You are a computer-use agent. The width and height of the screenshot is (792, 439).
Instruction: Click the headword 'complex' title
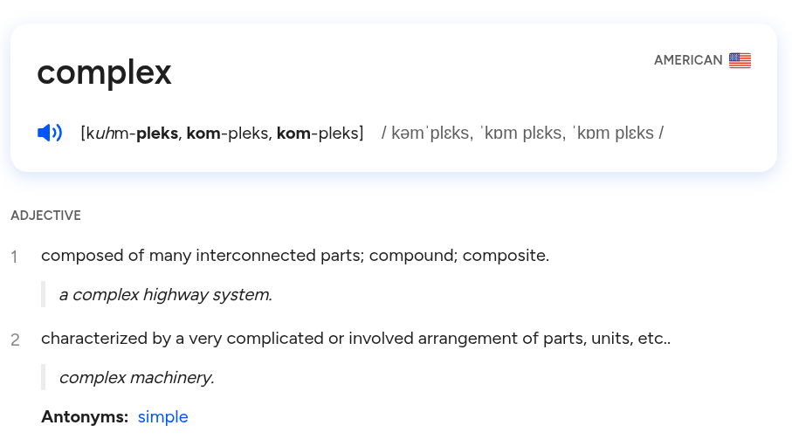[104, 72]
